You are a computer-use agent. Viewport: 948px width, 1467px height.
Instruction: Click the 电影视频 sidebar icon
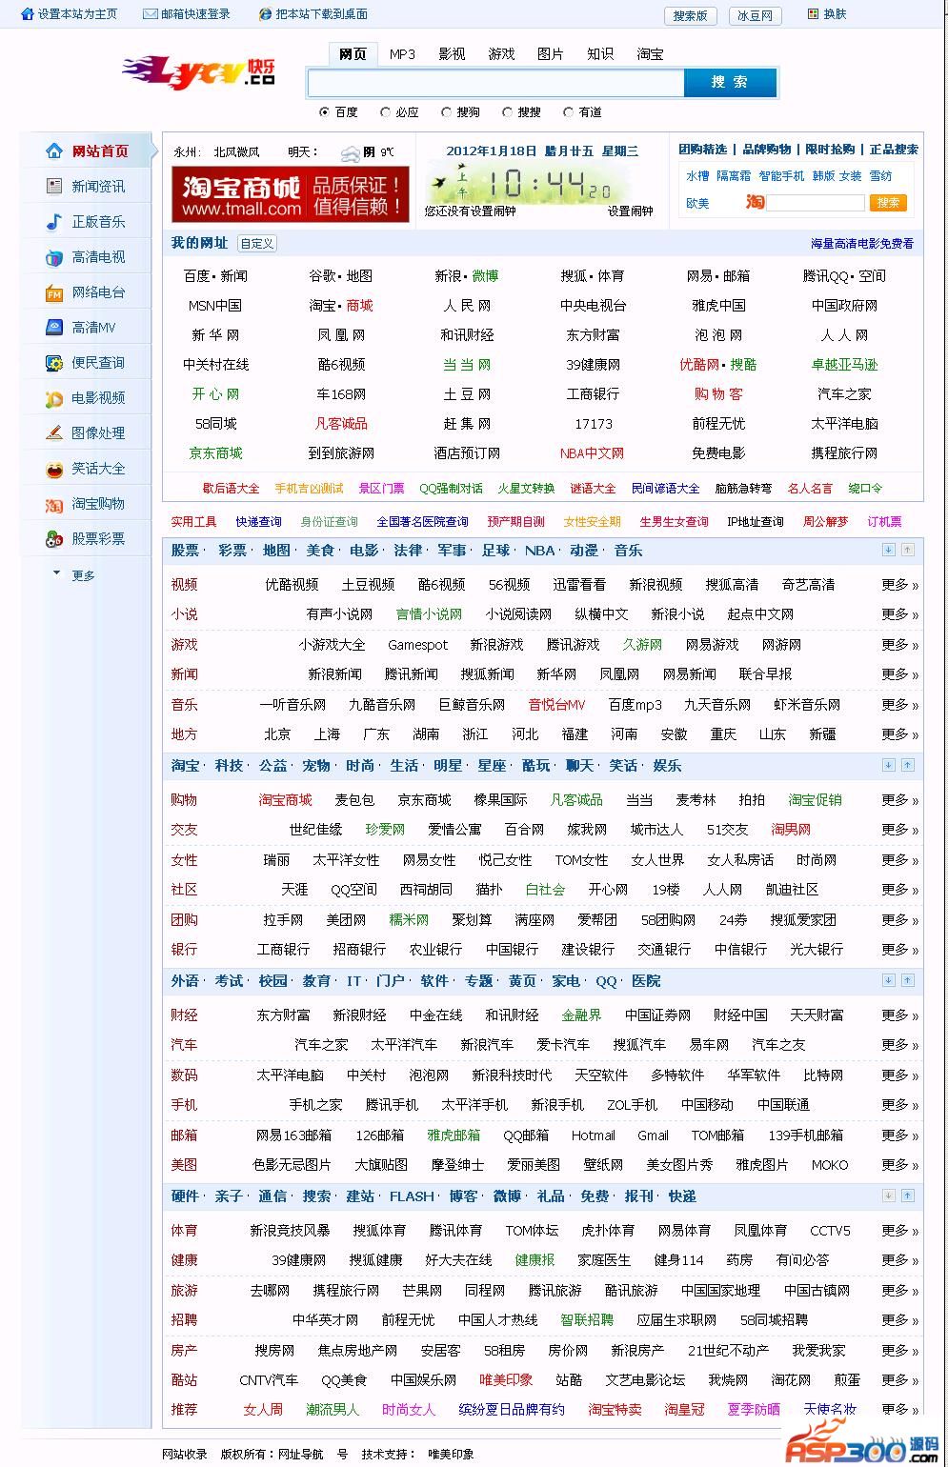pos(54,398)
